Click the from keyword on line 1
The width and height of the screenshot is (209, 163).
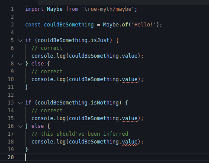72,9
